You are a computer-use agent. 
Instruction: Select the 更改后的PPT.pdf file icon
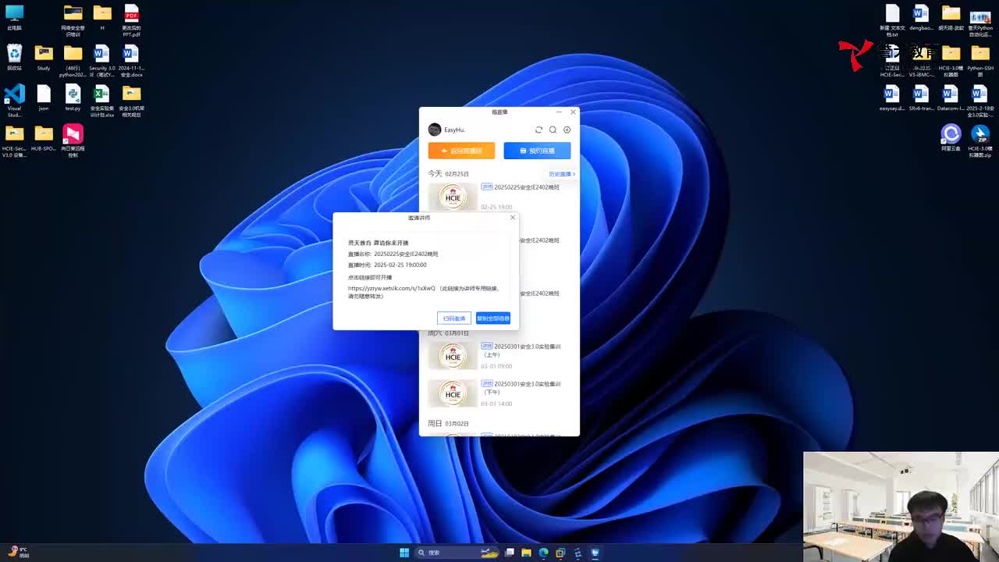coord(131,21)
